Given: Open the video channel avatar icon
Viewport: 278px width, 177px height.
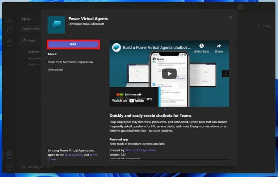Looking at the screenshot, I should pos(116,47).
